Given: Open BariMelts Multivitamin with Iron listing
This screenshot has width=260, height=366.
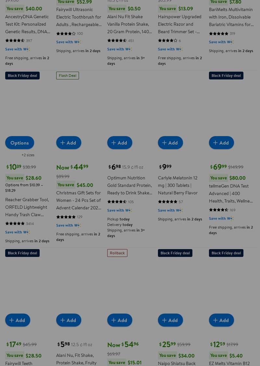Looking at the screenshot, I should tap(231, 17).
